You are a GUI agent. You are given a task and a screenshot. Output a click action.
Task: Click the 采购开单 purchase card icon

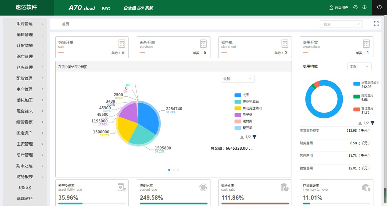coord(203,44)
